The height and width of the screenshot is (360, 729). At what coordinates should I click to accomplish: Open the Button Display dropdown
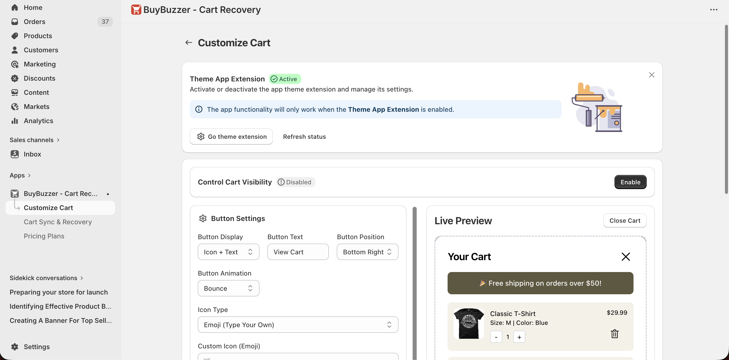click(x=228, y=252)
